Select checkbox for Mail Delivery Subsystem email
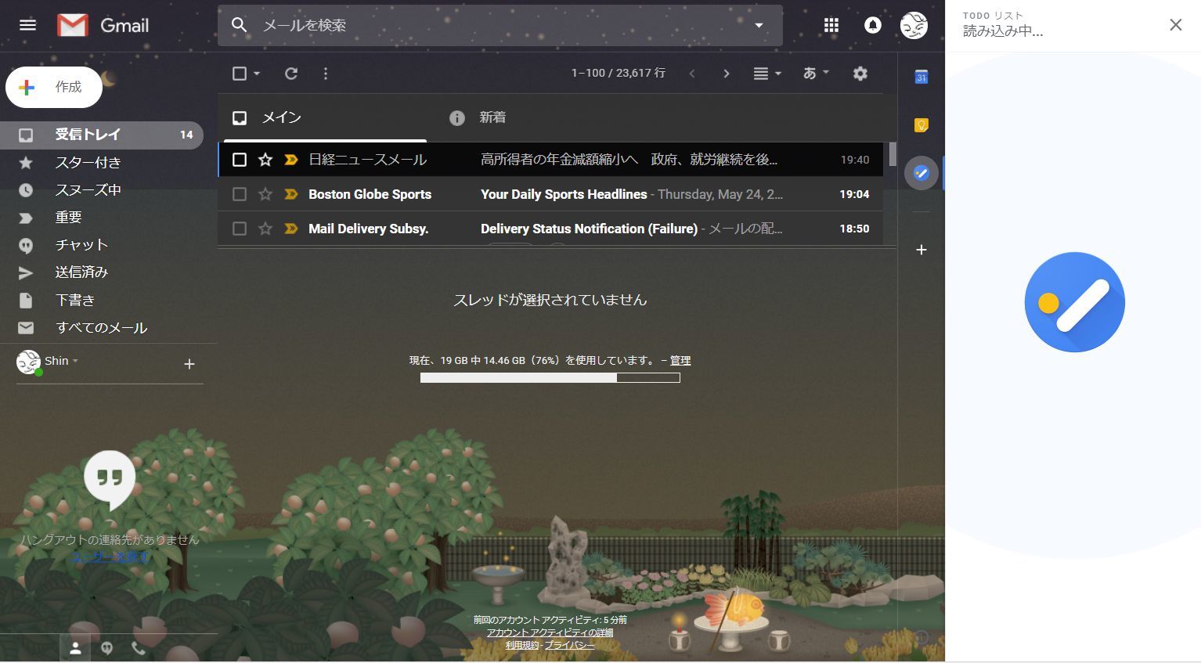This screenshot has width=1201, height=663. click(240, 229)
